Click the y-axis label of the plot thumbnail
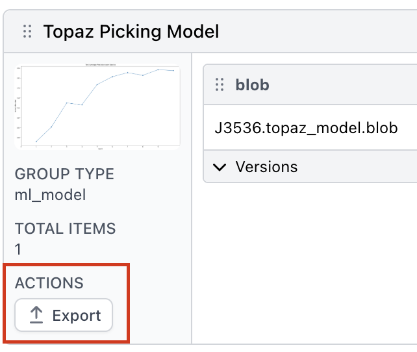 [x=16, y=105]
